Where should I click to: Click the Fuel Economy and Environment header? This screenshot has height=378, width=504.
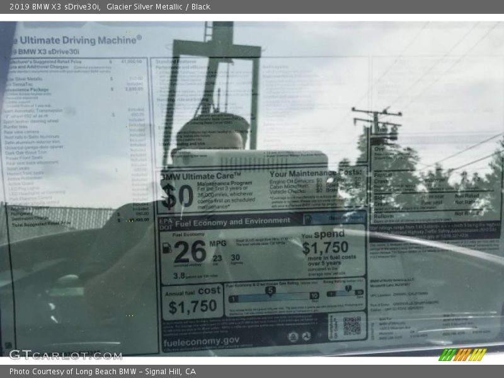click(x=232, y=222)
